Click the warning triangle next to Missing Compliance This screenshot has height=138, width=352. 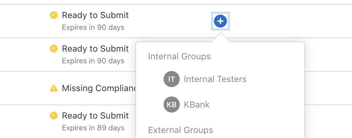point(54,88)
